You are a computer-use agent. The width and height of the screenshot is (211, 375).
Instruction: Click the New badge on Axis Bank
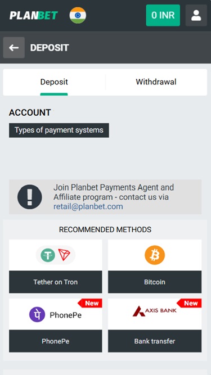[x=189, y=303]
